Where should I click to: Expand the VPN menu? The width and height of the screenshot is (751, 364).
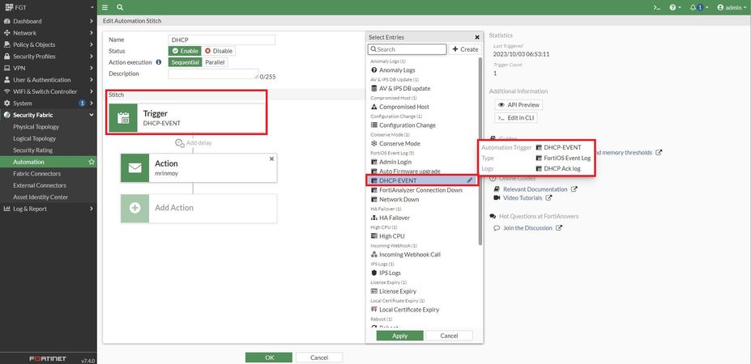coord(49,68)
